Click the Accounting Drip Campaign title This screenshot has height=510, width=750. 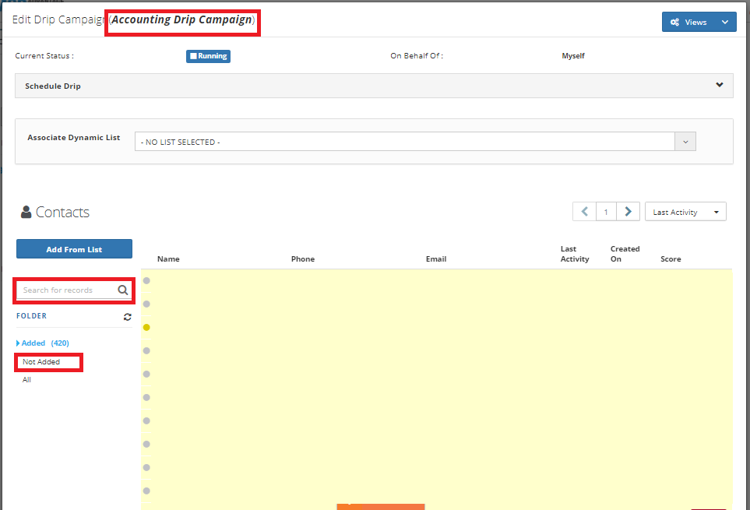click(x=181, y=19)
